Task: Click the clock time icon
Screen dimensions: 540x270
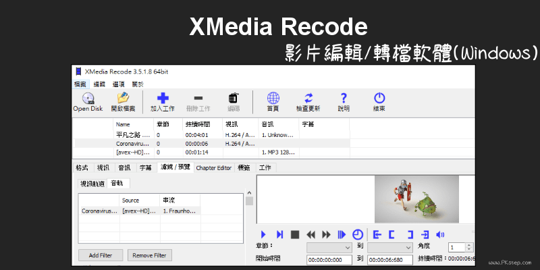Action: [x=358, y=235]
